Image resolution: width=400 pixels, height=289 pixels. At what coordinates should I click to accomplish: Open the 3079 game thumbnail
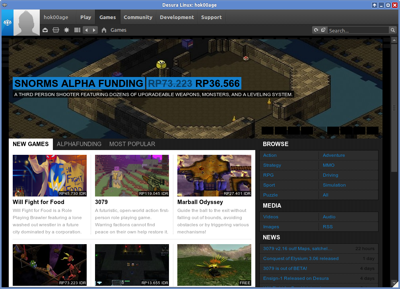point(132,176)
